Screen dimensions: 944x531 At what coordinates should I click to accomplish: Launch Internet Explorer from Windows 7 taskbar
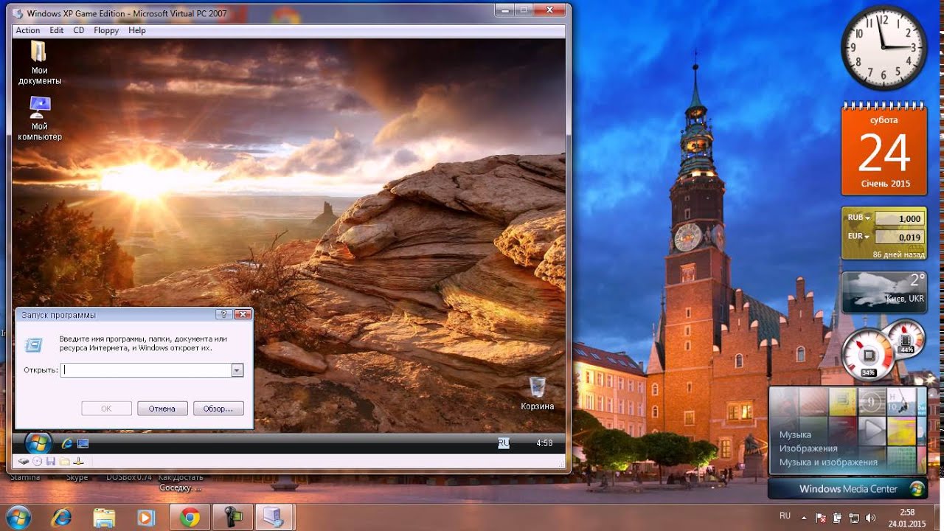[x=61, y=517]
